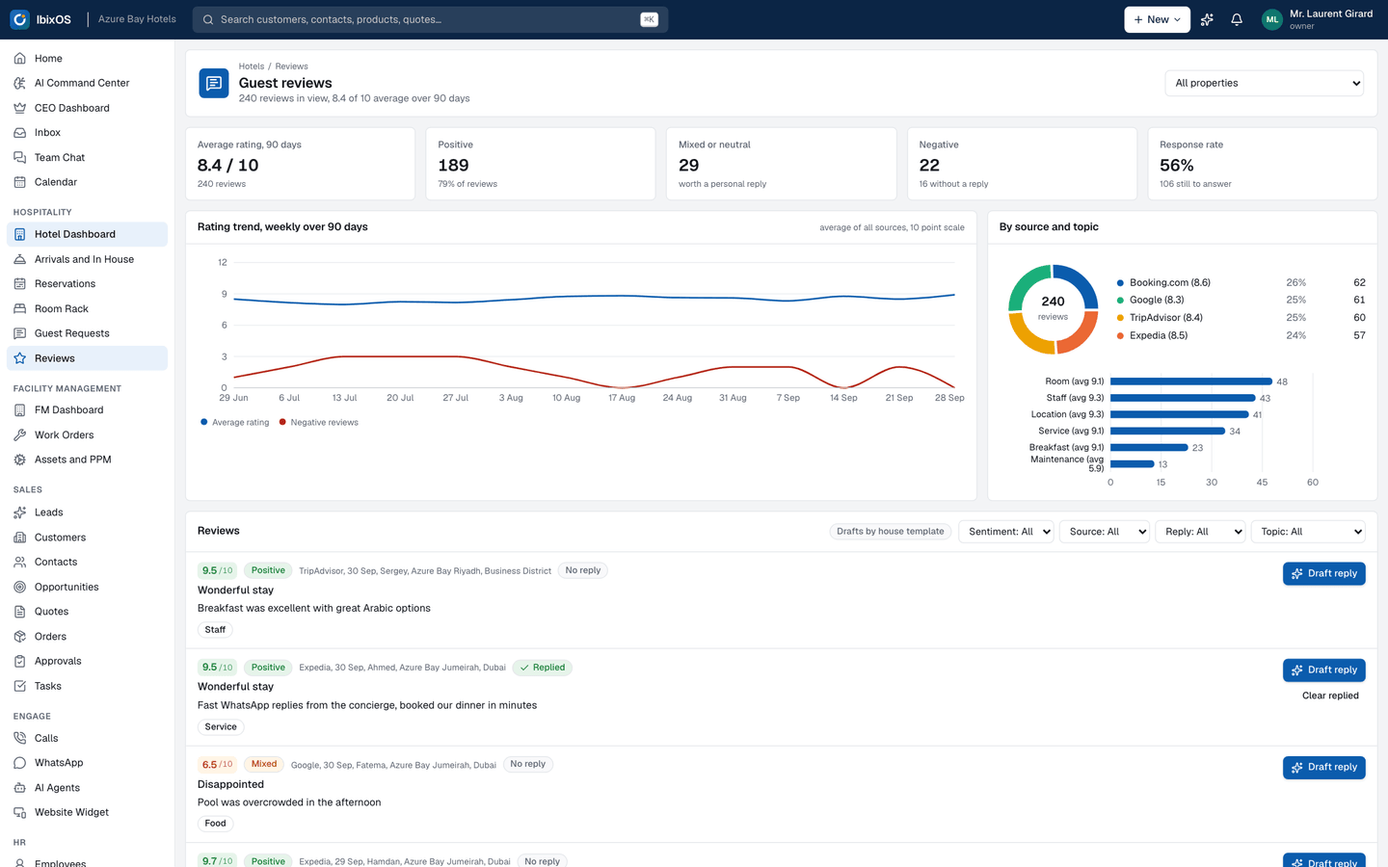
Task: Draft reply to Fatema's Google review
Action: (x=1323, y=767)
